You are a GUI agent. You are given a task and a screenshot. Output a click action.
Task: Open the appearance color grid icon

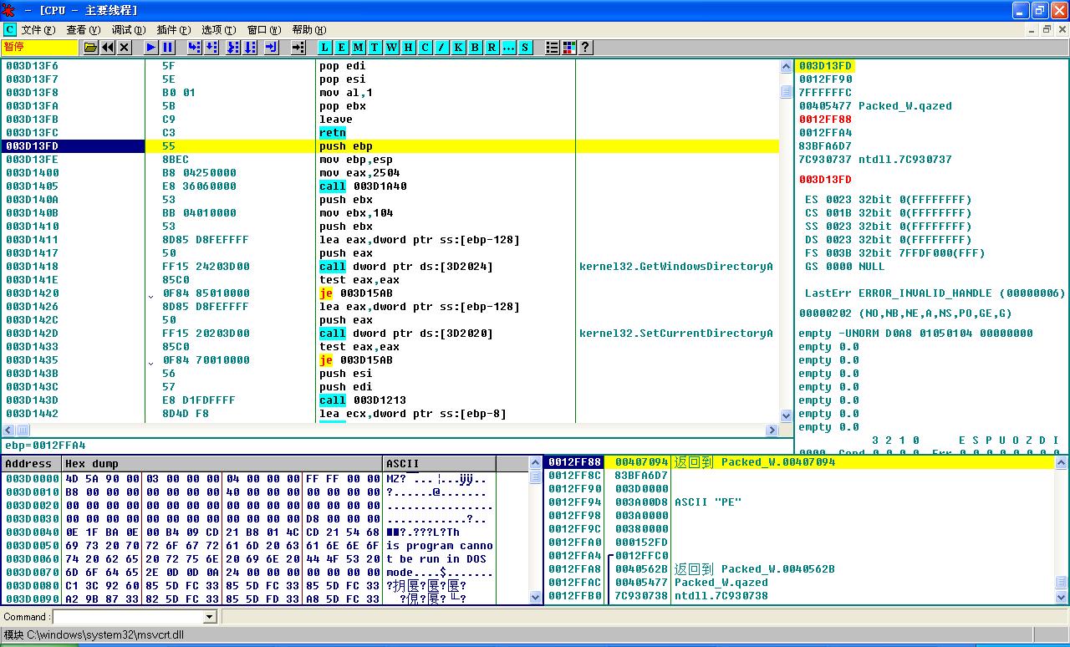(569, 48)
